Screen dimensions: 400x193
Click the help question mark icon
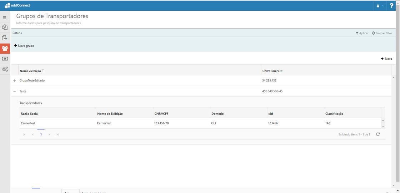coord(391,5)
